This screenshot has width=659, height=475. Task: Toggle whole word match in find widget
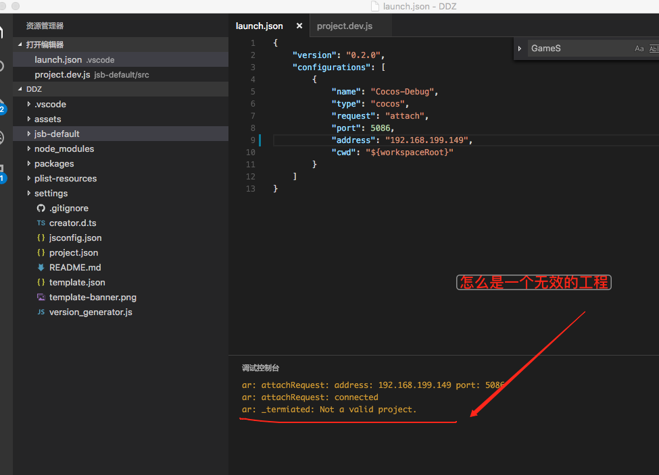pyautogui.click(x=654, y=49)
